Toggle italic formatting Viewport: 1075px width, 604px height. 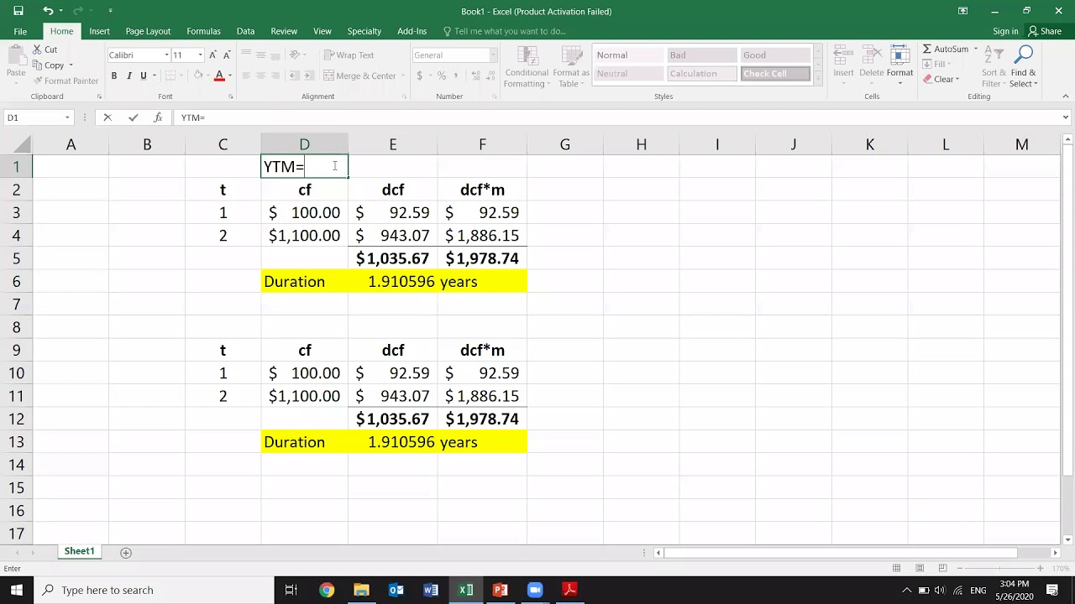point(128,75)
